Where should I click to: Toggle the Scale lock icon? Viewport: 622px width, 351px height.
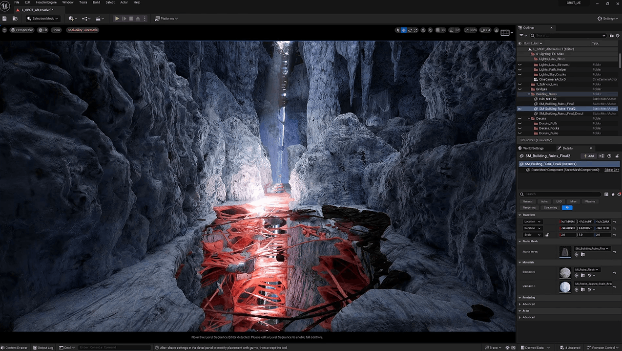click(547, 235)
